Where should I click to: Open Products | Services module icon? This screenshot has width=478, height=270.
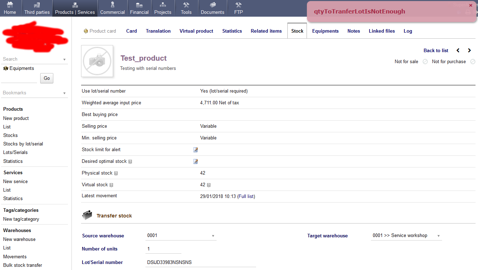75,5
